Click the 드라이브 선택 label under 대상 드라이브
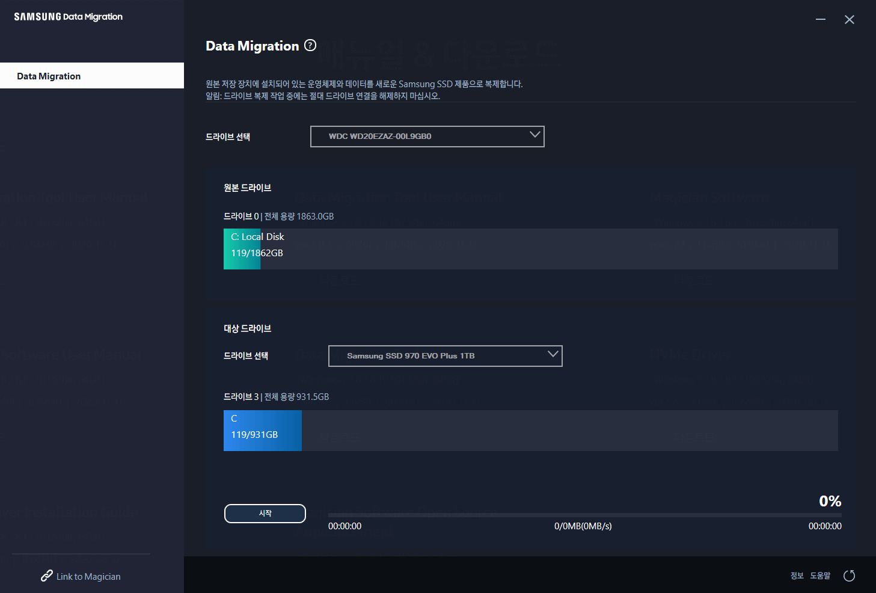The width and height of the screenshot is (876, 593). (x=246, y=356)
